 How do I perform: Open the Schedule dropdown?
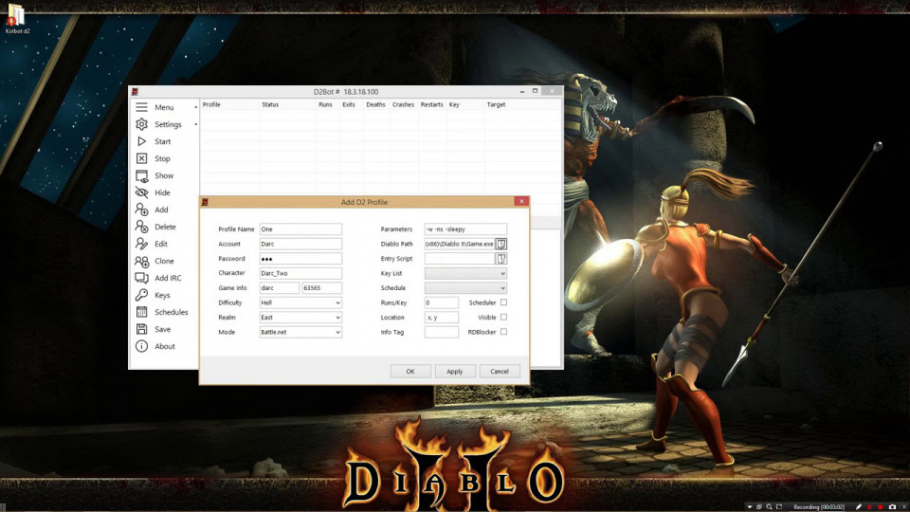[x=465, y=288]
